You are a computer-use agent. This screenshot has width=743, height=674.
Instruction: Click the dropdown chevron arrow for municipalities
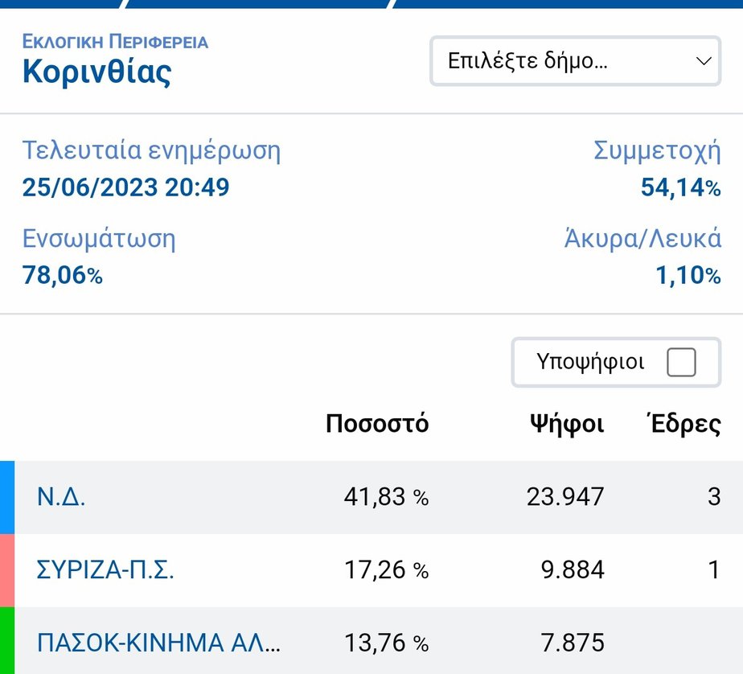point(703,61)
